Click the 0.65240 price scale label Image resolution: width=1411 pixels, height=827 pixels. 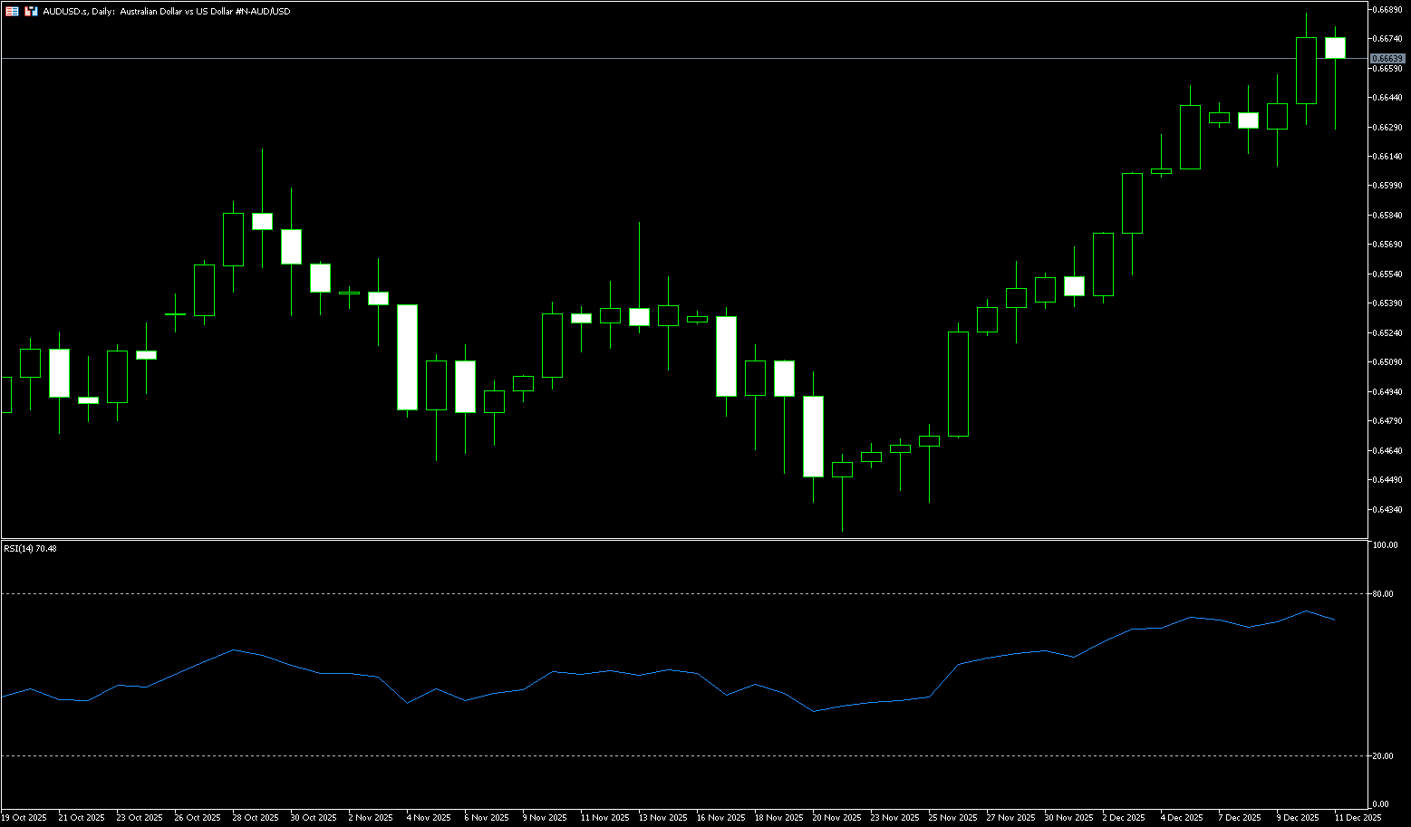tap(1387, 332)
